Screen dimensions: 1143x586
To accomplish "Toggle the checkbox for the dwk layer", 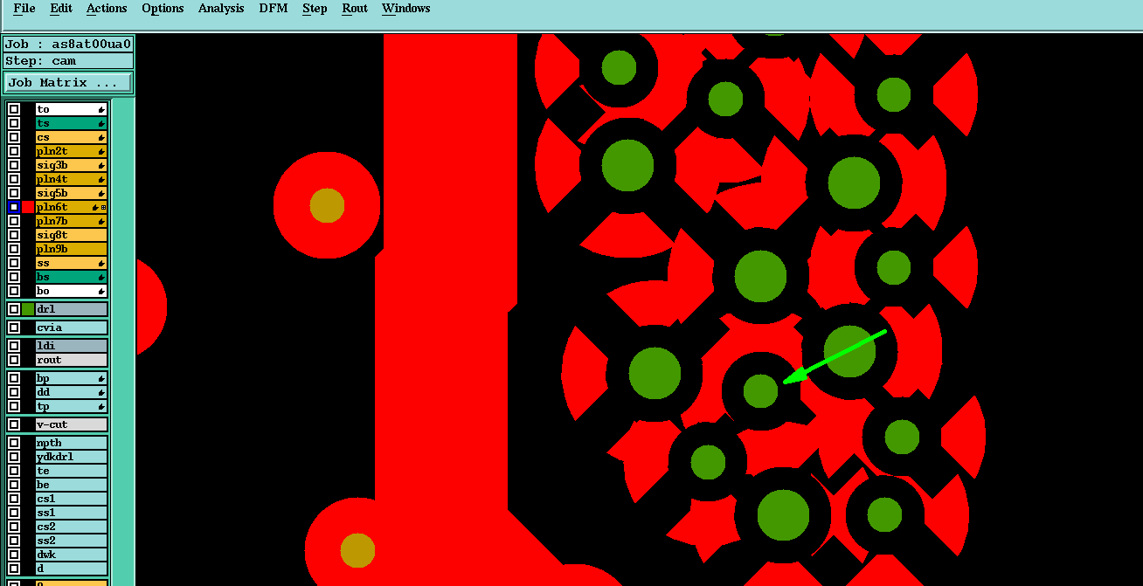I will [14, 555].
